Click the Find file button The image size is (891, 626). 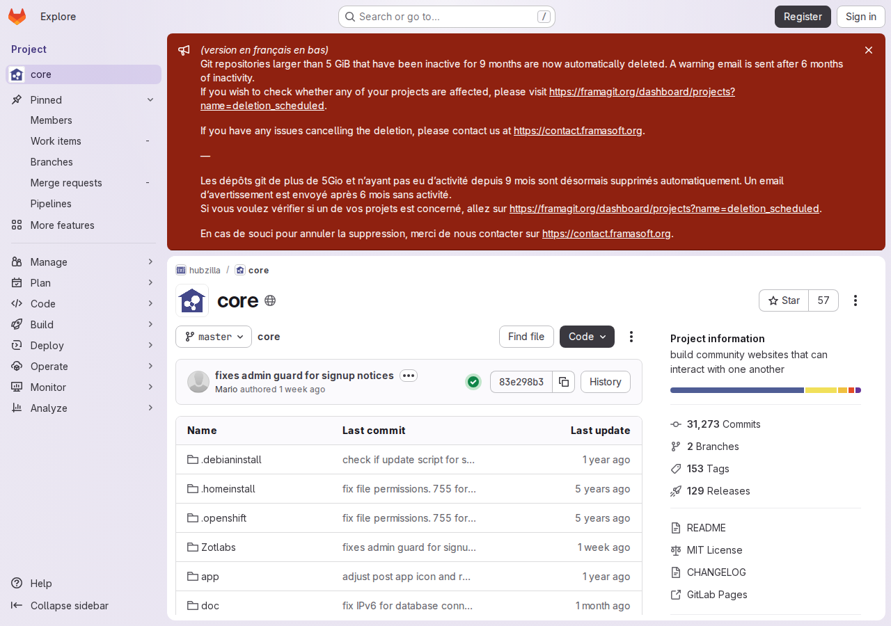point(526,337)
